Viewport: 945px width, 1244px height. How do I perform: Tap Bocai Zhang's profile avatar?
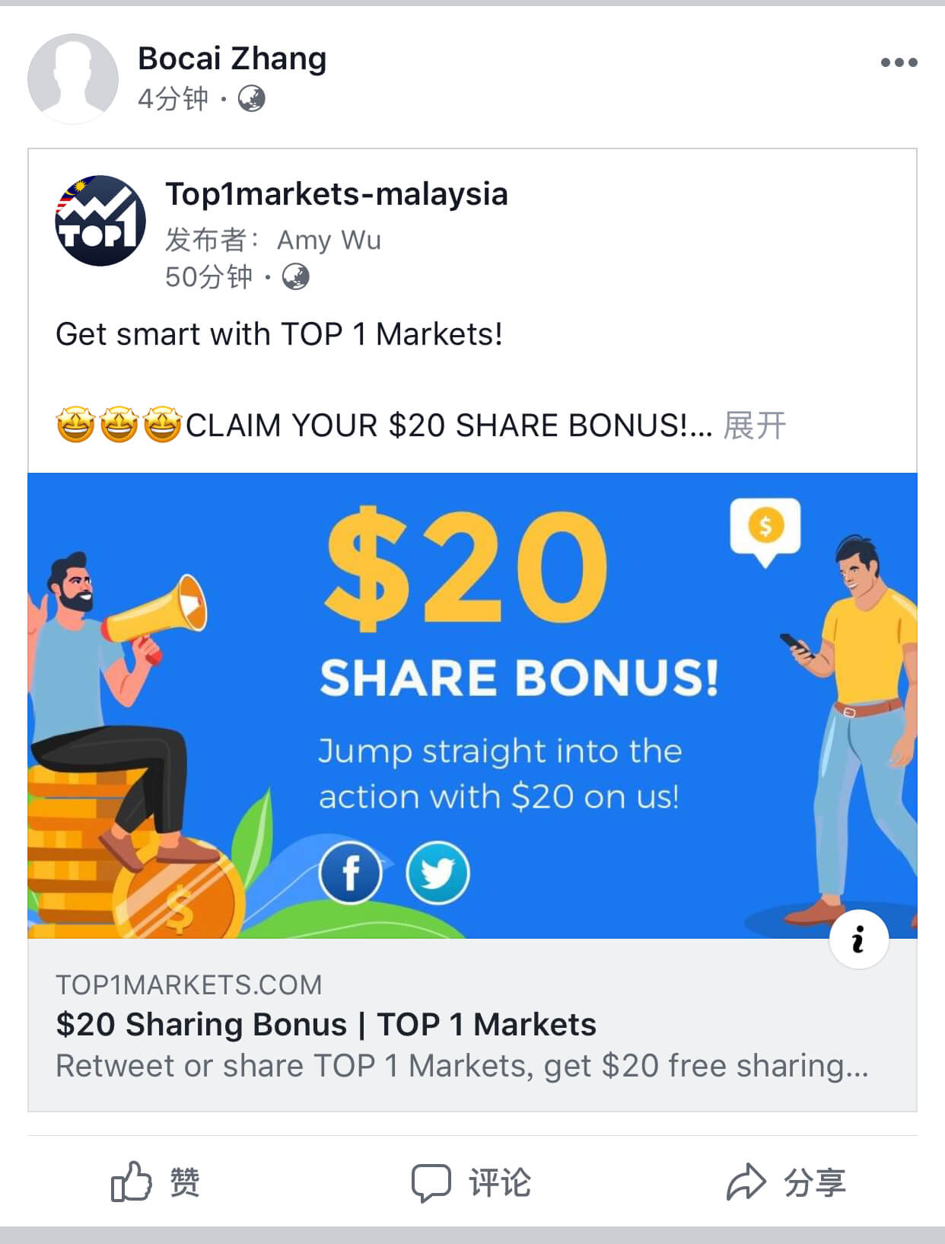73,78
